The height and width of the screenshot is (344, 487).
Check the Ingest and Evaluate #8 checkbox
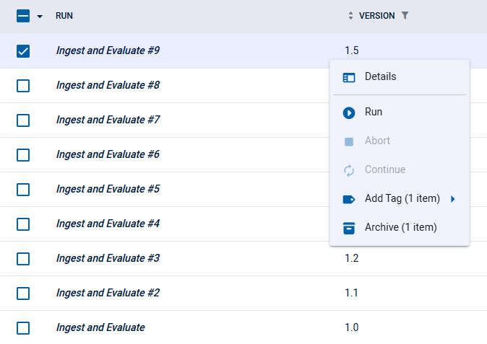click(23, 86)
